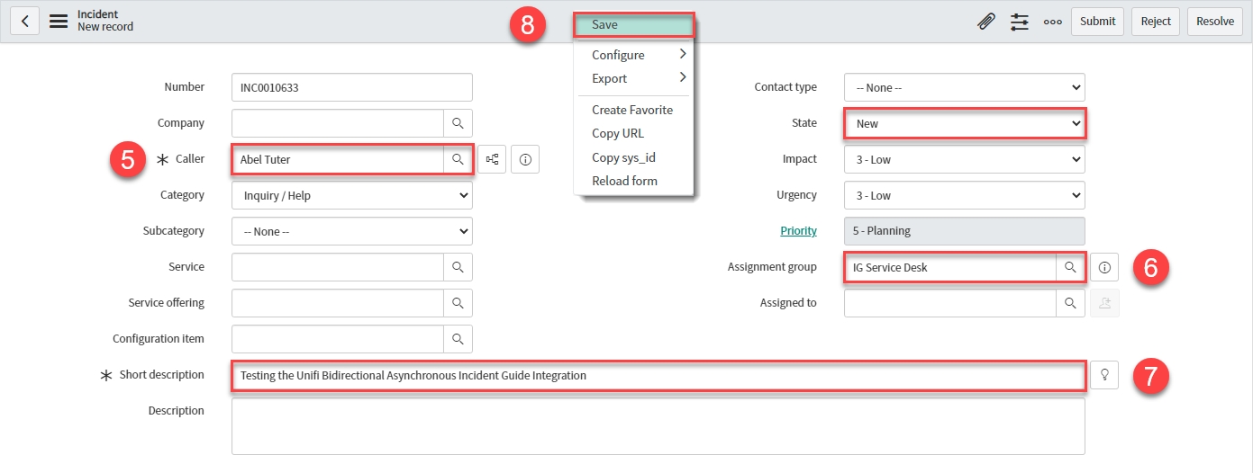Open the hamburger context menu icon
Viewport: 1253px width, 473px height.
tap(59, 21)
